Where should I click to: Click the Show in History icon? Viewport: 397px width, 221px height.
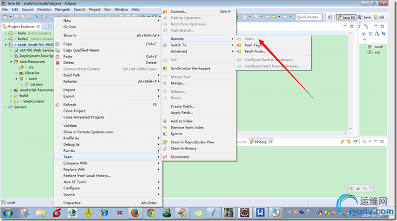pyautogui.click(x=165, y=149)
